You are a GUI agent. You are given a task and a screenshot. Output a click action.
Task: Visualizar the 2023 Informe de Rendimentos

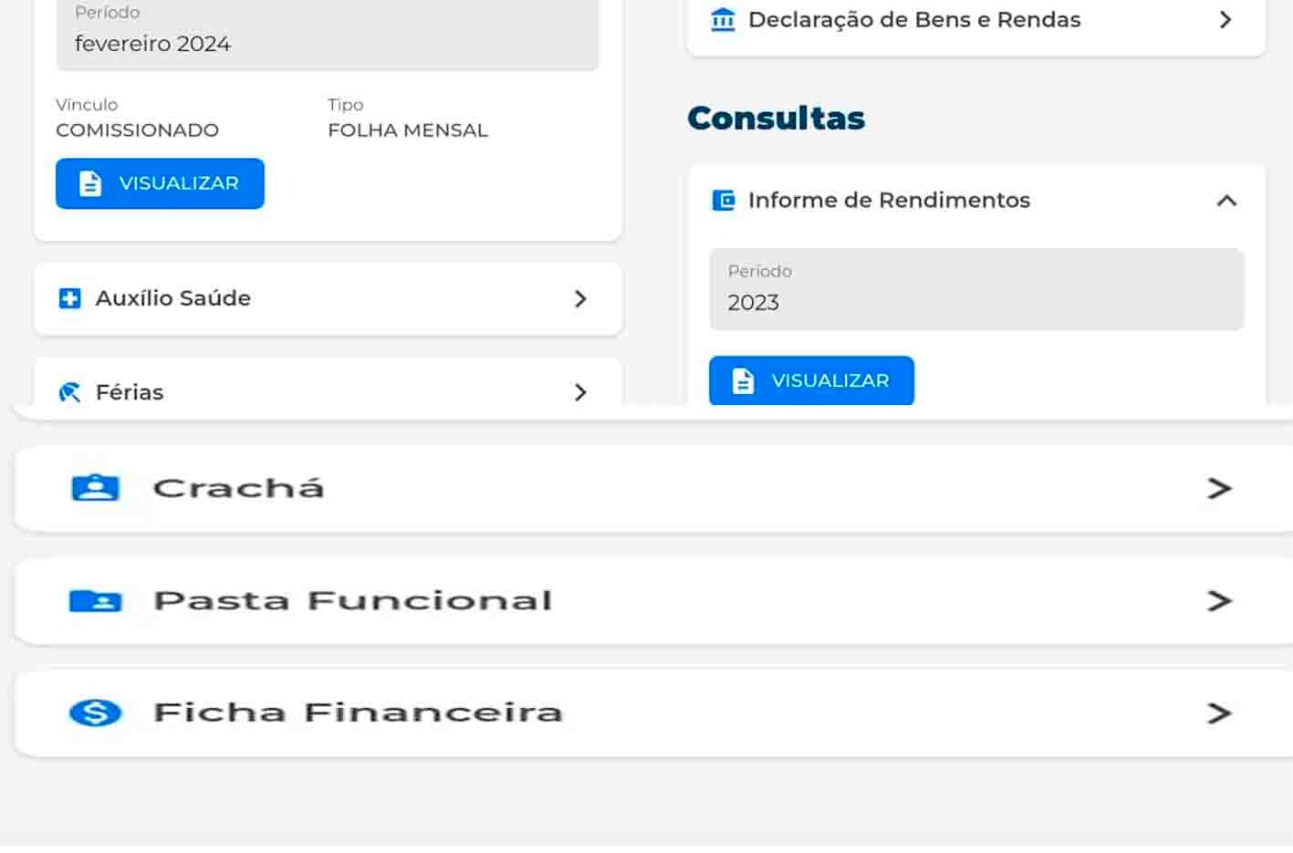(811, 380)
